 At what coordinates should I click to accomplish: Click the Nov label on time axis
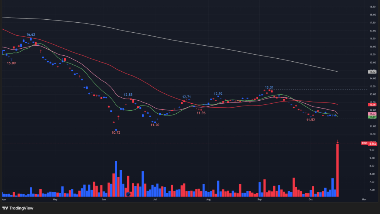[x=364, y=200]
